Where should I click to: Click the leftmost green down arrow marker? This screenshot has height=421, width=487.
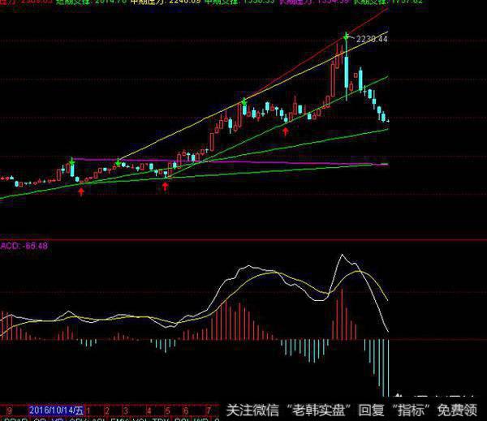(72, 162)
